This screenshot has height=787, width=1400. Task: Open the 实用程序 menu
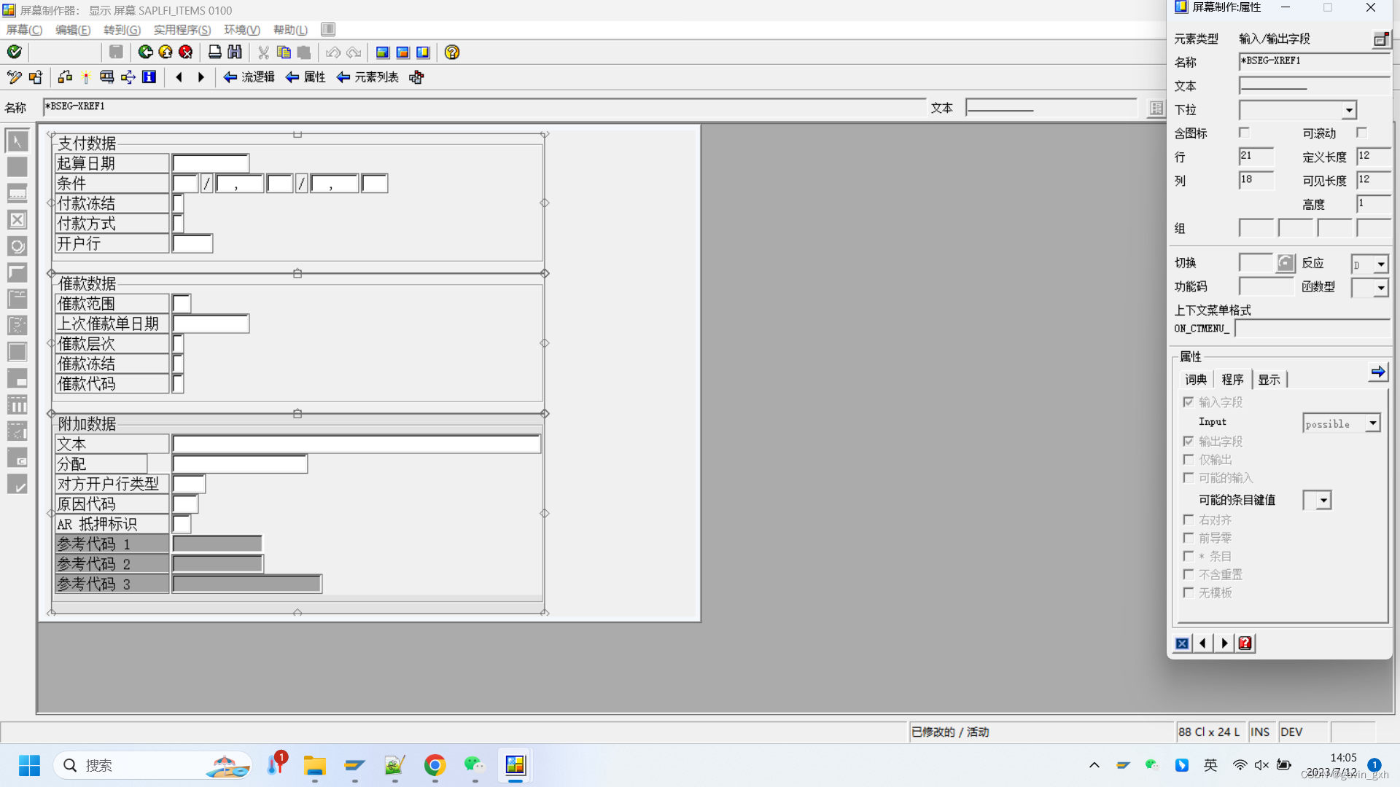tap(182, 30)
